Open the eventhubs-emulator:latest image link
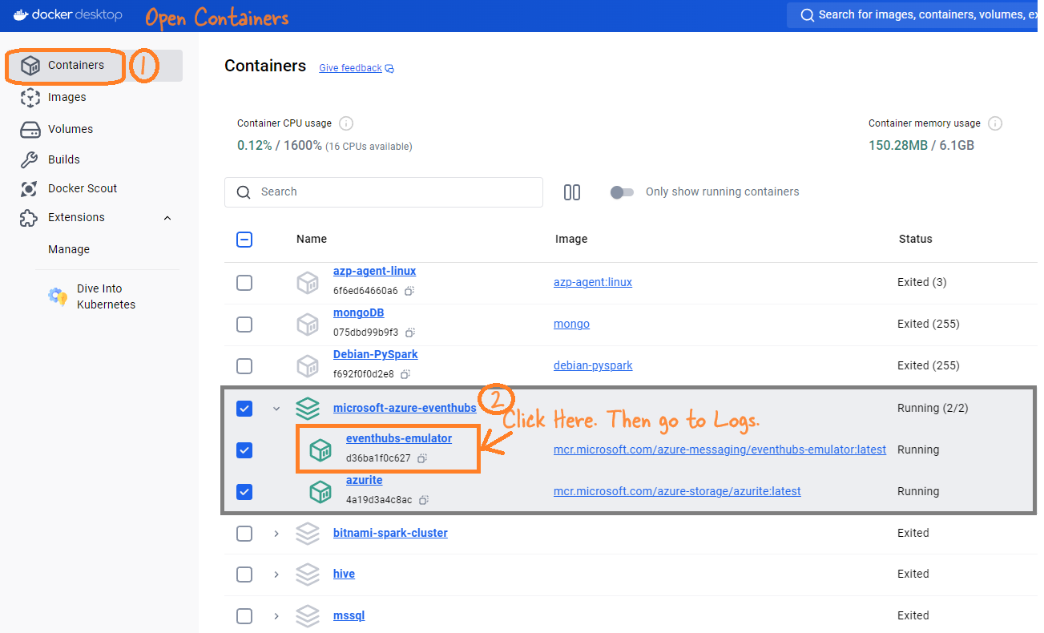The image size is (1044, 633). 720,450
